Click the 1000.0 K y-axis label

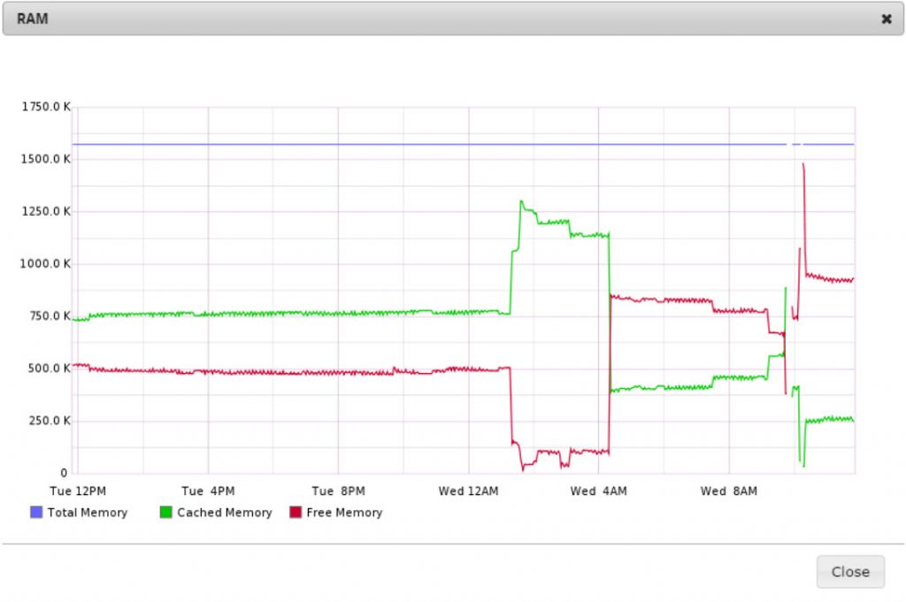(45, 263)
